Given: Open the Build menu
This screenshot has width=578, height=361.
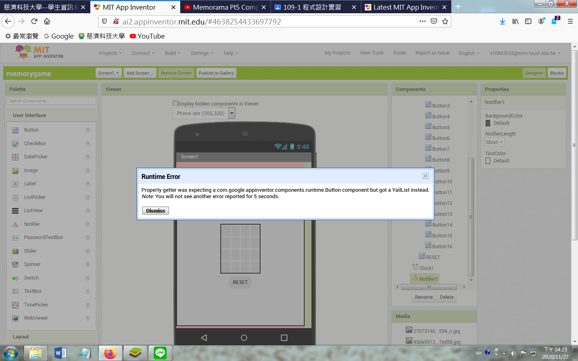Looking at the screenshot, I should (172, 53).
